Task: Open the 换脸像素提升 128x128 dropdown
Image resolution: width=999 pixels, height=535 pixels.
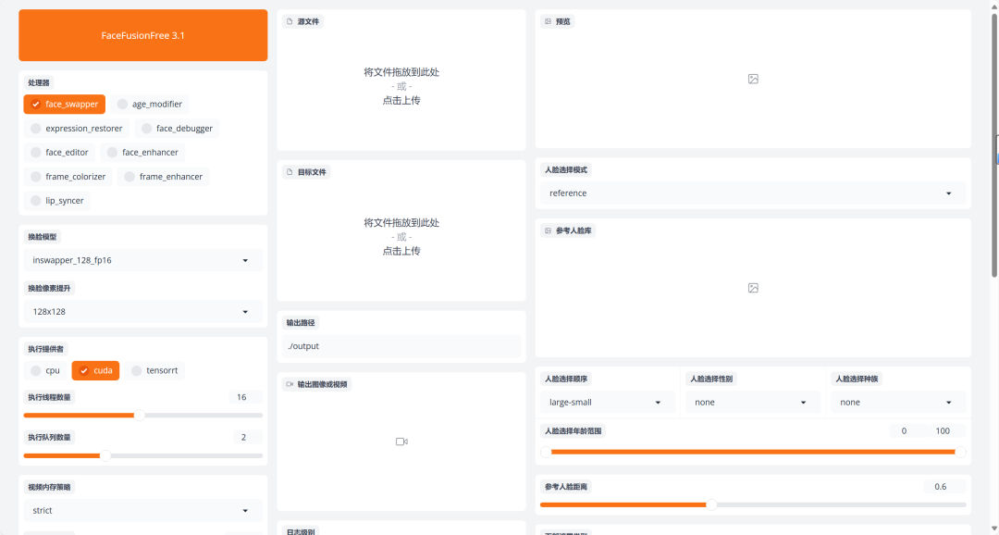Action: (142, 312)
